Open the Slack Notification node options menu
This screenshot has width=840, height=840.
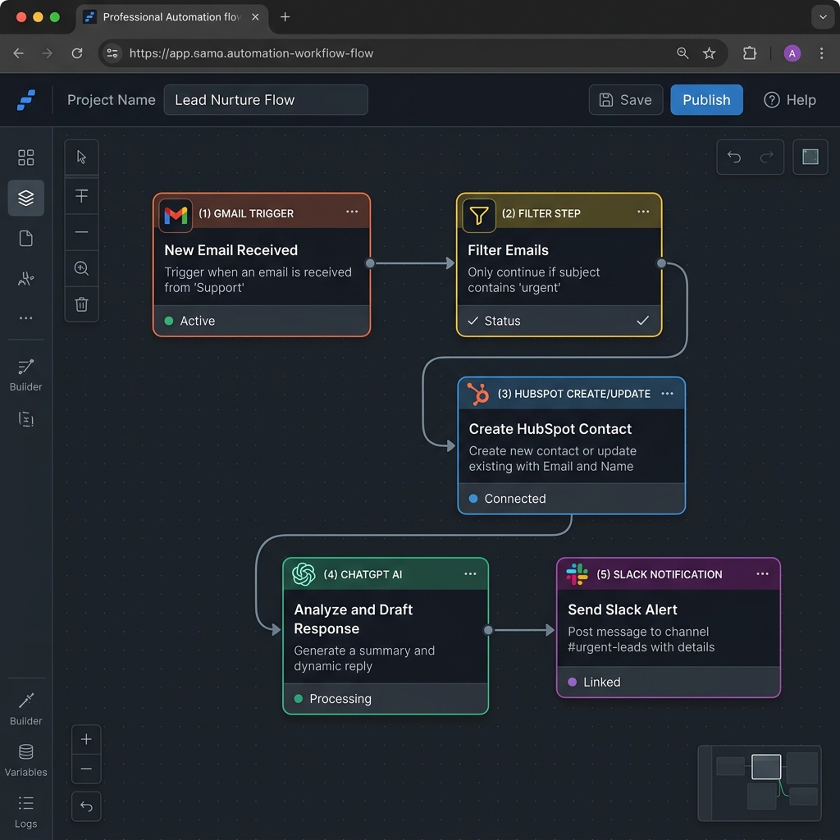tap(763, 573)
